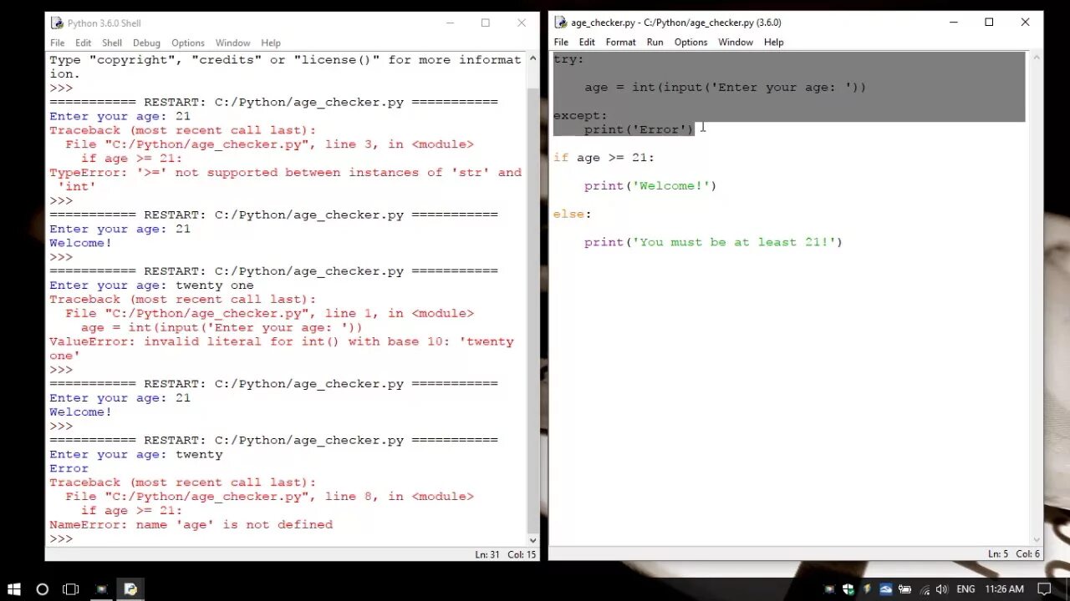1070x601 pixels.
Task: Maximize the Python Shell window
Action: pyautogui.click(x=485, y=23)
